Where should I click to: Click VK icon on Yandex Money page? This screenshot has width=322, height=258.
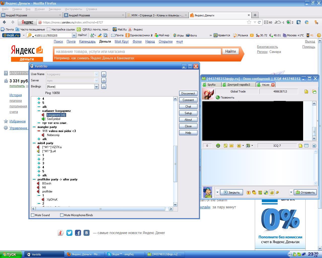87,233
